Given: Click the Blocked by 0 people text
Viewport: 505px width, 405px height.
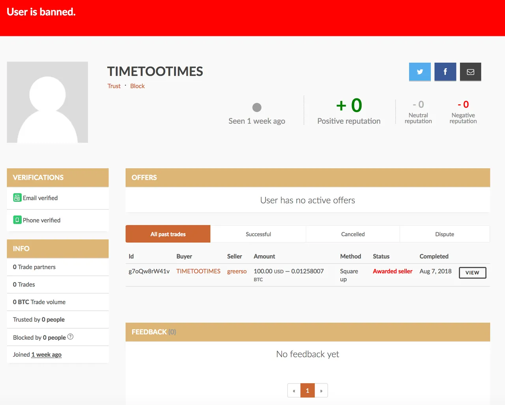Looking at the screenshot, I should (39, 337).
